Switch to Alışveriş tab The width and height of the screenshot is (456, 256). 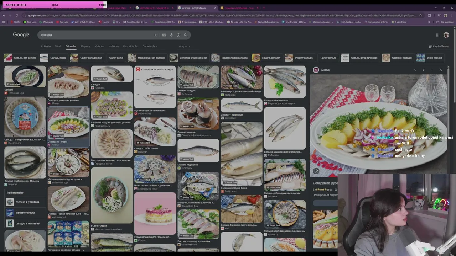pyautogui.click(x=85, y=46)
